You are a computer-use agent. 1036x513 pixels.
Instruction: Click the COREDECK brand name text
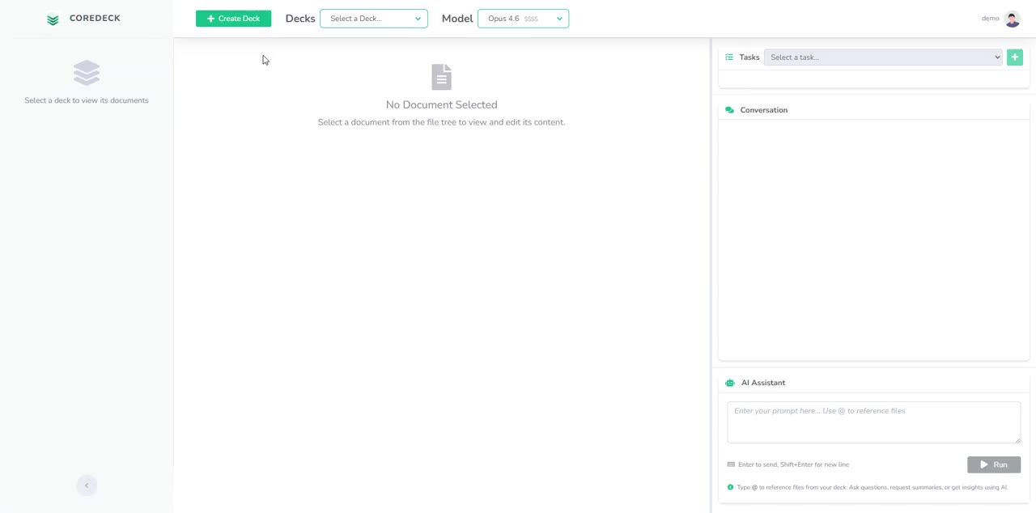point(95,19)
